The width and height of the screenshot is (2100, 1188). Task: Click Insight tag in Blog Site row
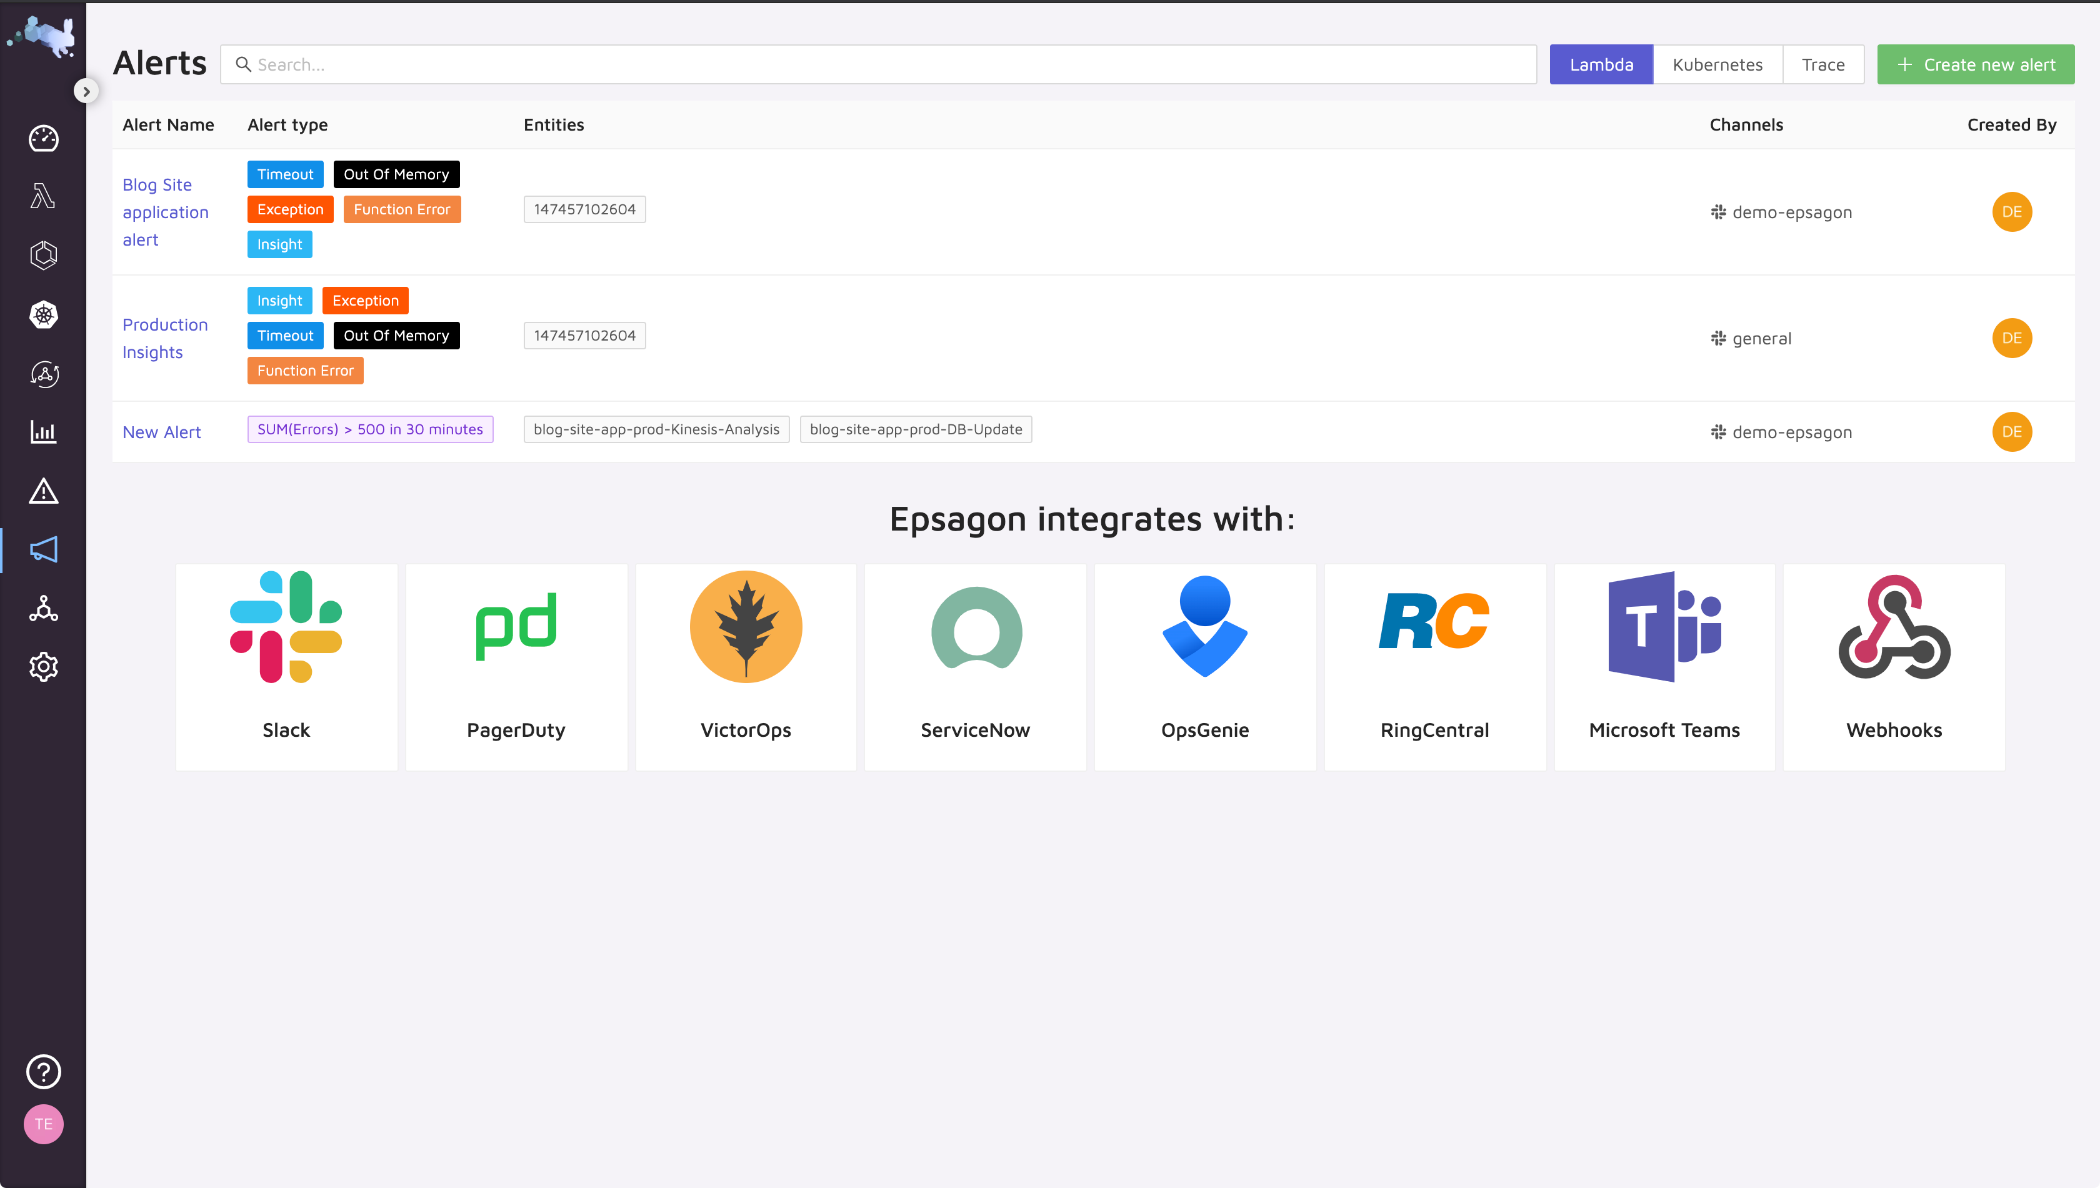[279, 245]
